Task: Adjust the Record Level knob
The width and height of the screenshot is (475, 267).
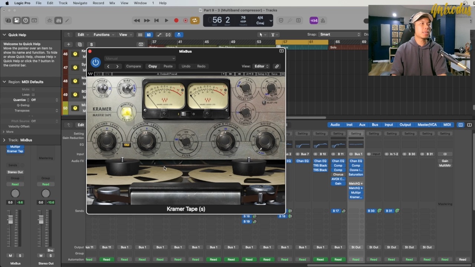Action: [107, 140]
